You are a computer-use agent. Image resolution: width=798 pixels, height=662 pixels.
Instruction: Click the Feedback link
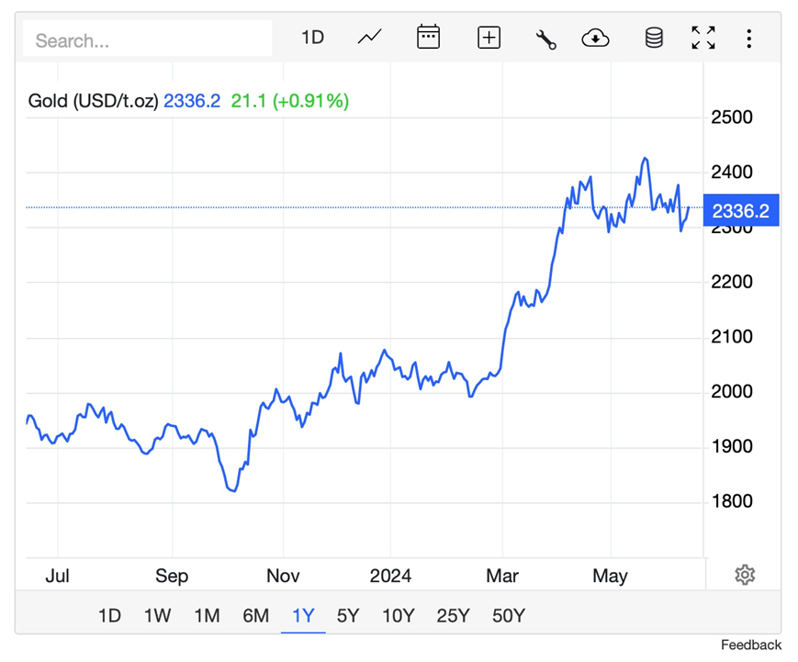click(x=750, y=645)
